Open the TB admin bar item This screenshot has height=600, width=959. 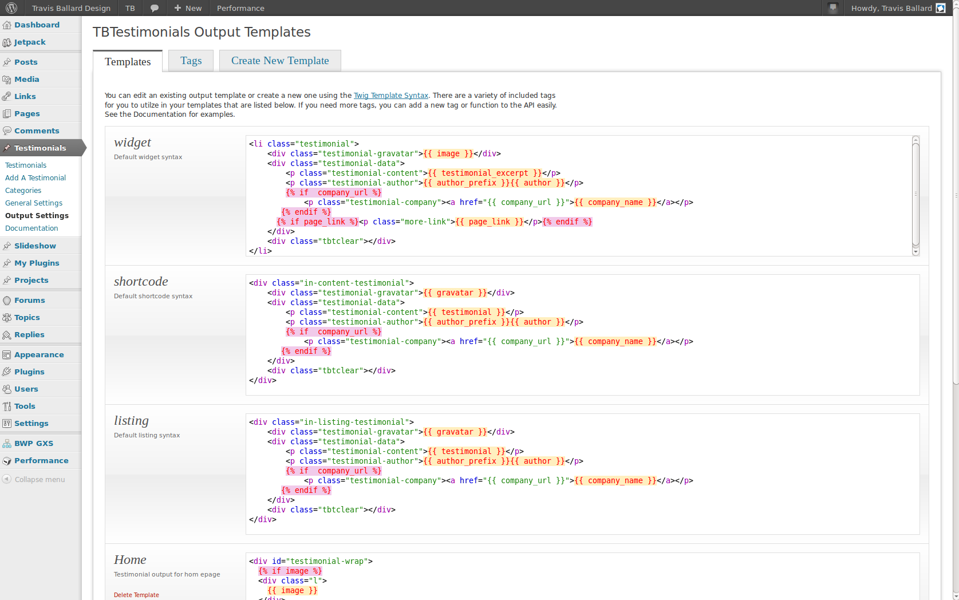click(x=130, y=8)
